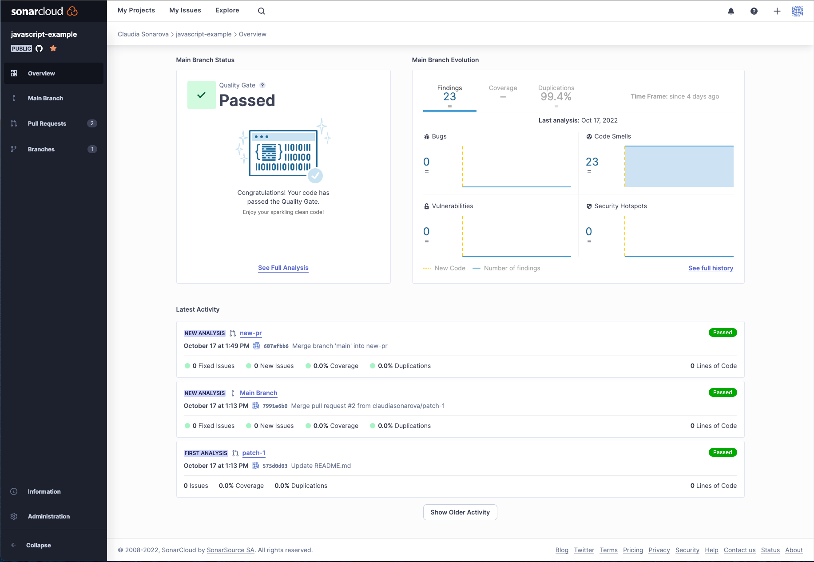Image resolution: width=814 pixels, height=562 pixels.
Task: Click the Branches sidebar icon
Action: point(14,149)
